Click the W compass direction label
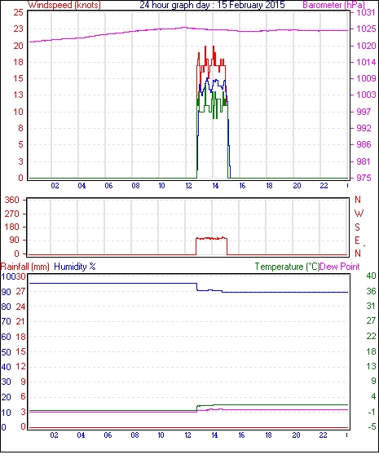The height and width of the screenshot is (459, 379). pos(359,214)
